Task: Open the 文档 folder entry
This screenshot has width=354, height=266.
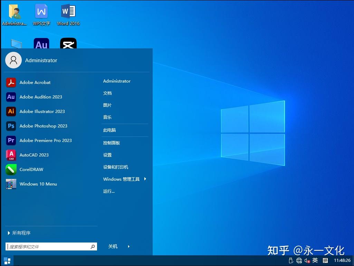Action: [107, 93]
